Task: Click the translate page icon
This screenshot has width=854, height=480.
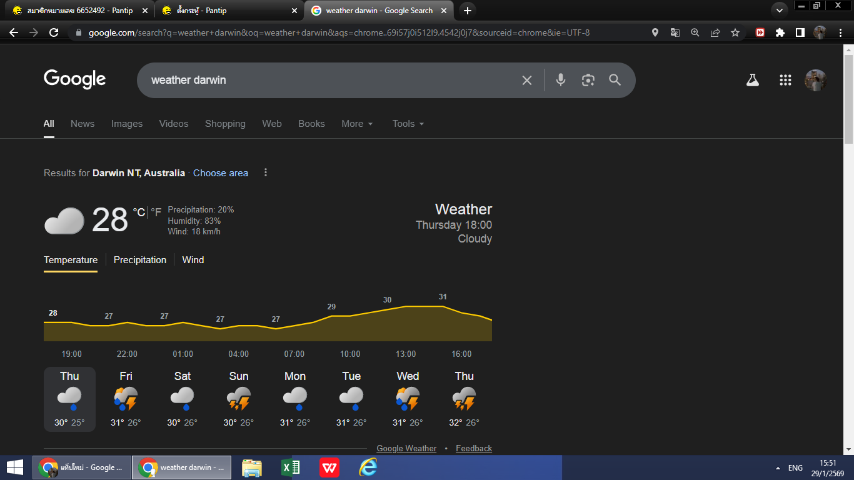Action: click(x=675, y=32)
